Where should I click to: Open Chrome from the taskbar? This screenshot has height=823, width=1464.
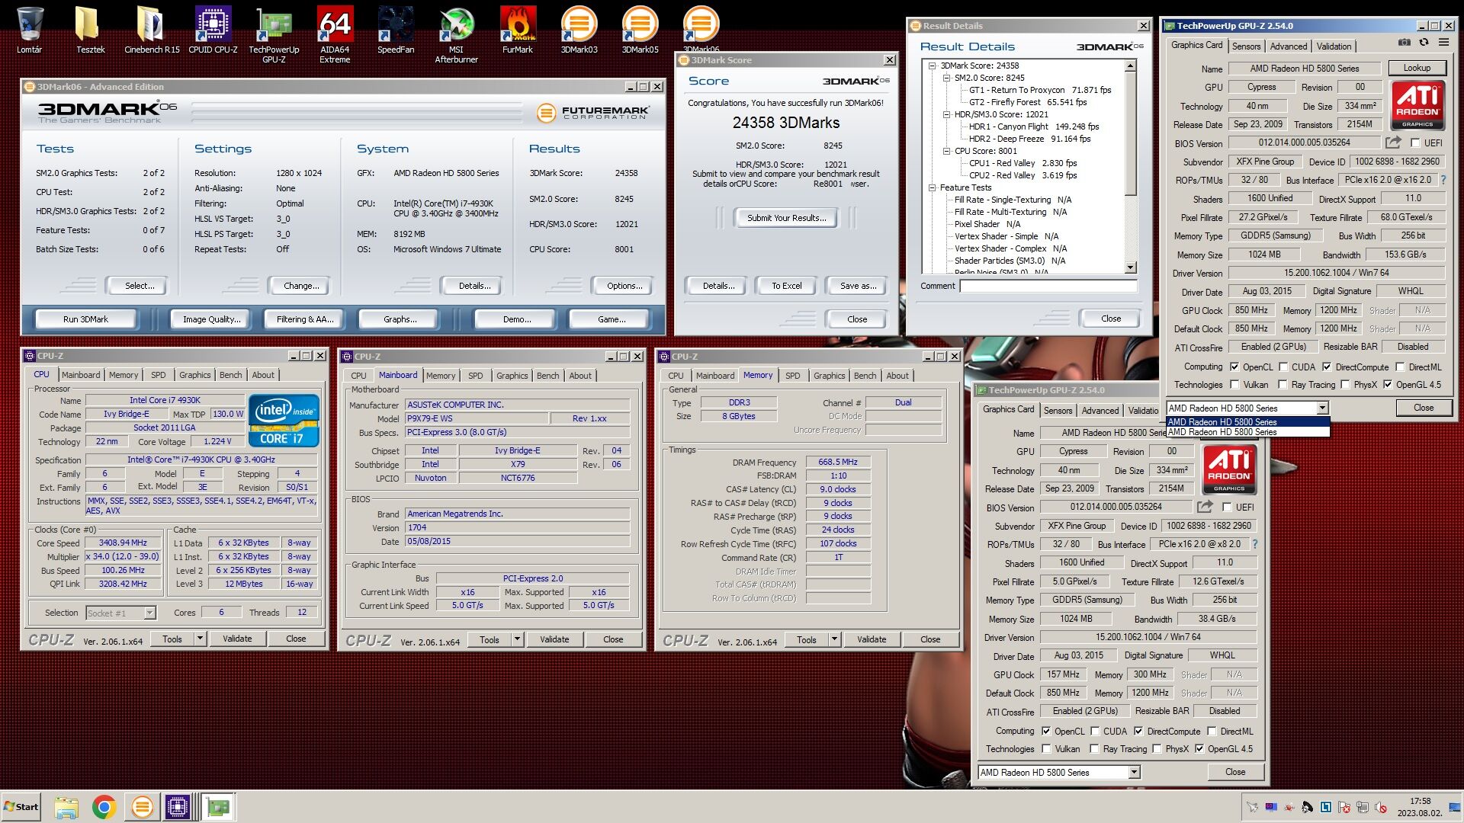click(104, 806)
